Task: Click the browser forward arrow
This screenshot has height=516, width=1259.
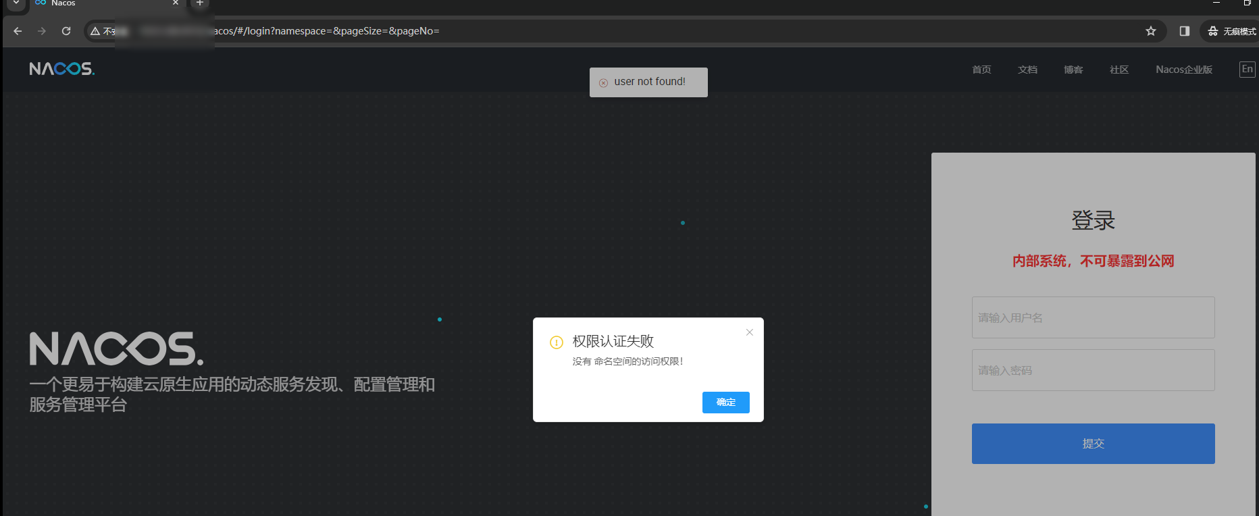Action: pos(42,31)
